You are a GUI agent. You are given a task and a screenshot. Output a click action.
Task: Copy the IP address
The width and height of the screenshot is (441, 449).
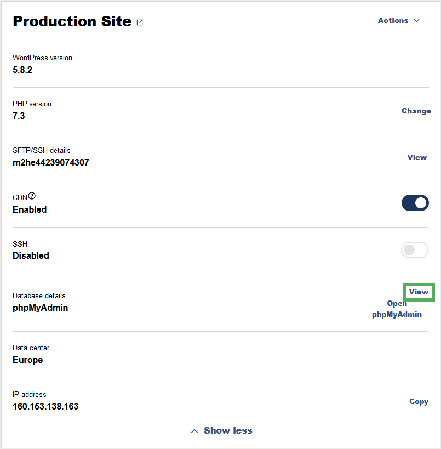coord(419,401)
